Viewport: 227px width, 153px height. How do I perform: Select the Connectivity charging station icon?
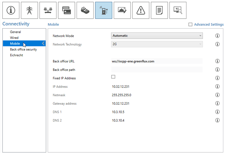pyautogui.click(x=104, y=10)
